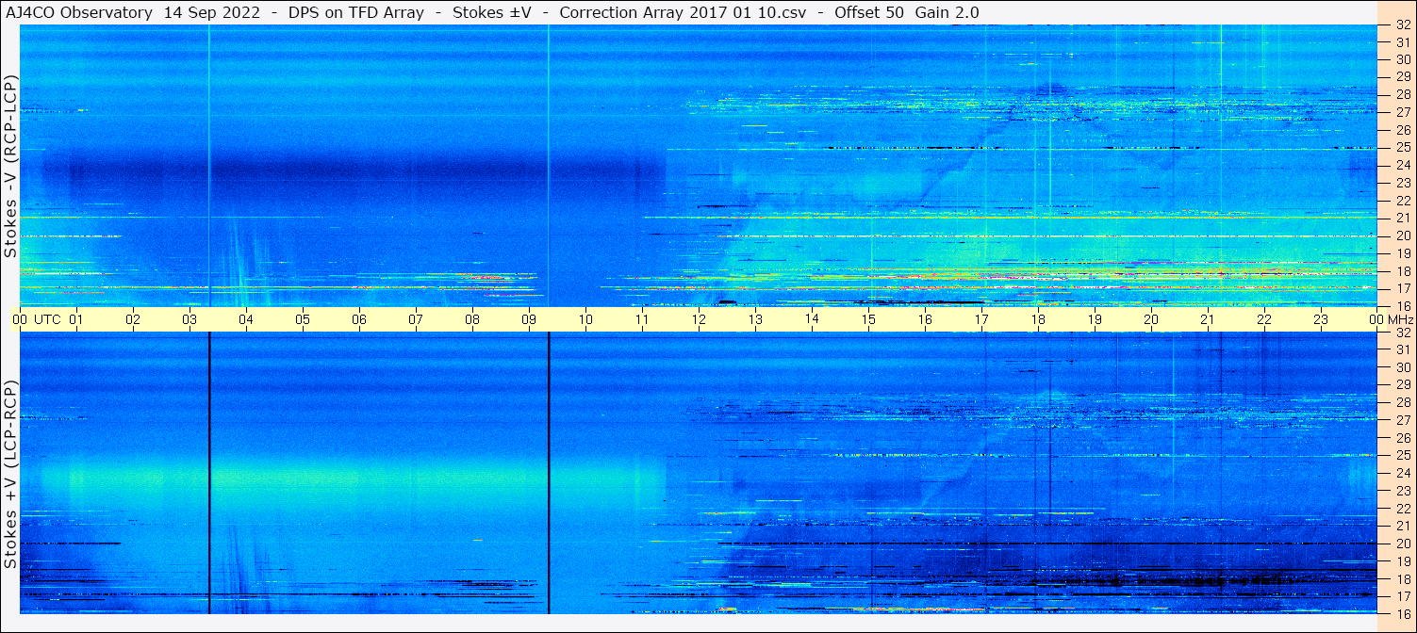Click the 30 MHz tick in the Stokes -V panel
Screen dimensions: 1417x633
(1402, 59)
